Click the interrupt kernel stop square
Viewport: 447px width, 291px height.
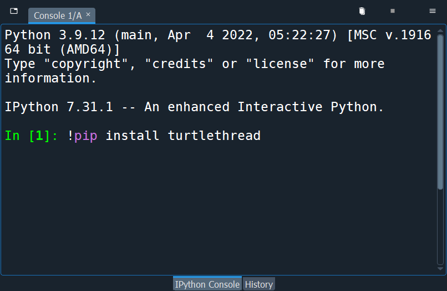click(393, 11)
